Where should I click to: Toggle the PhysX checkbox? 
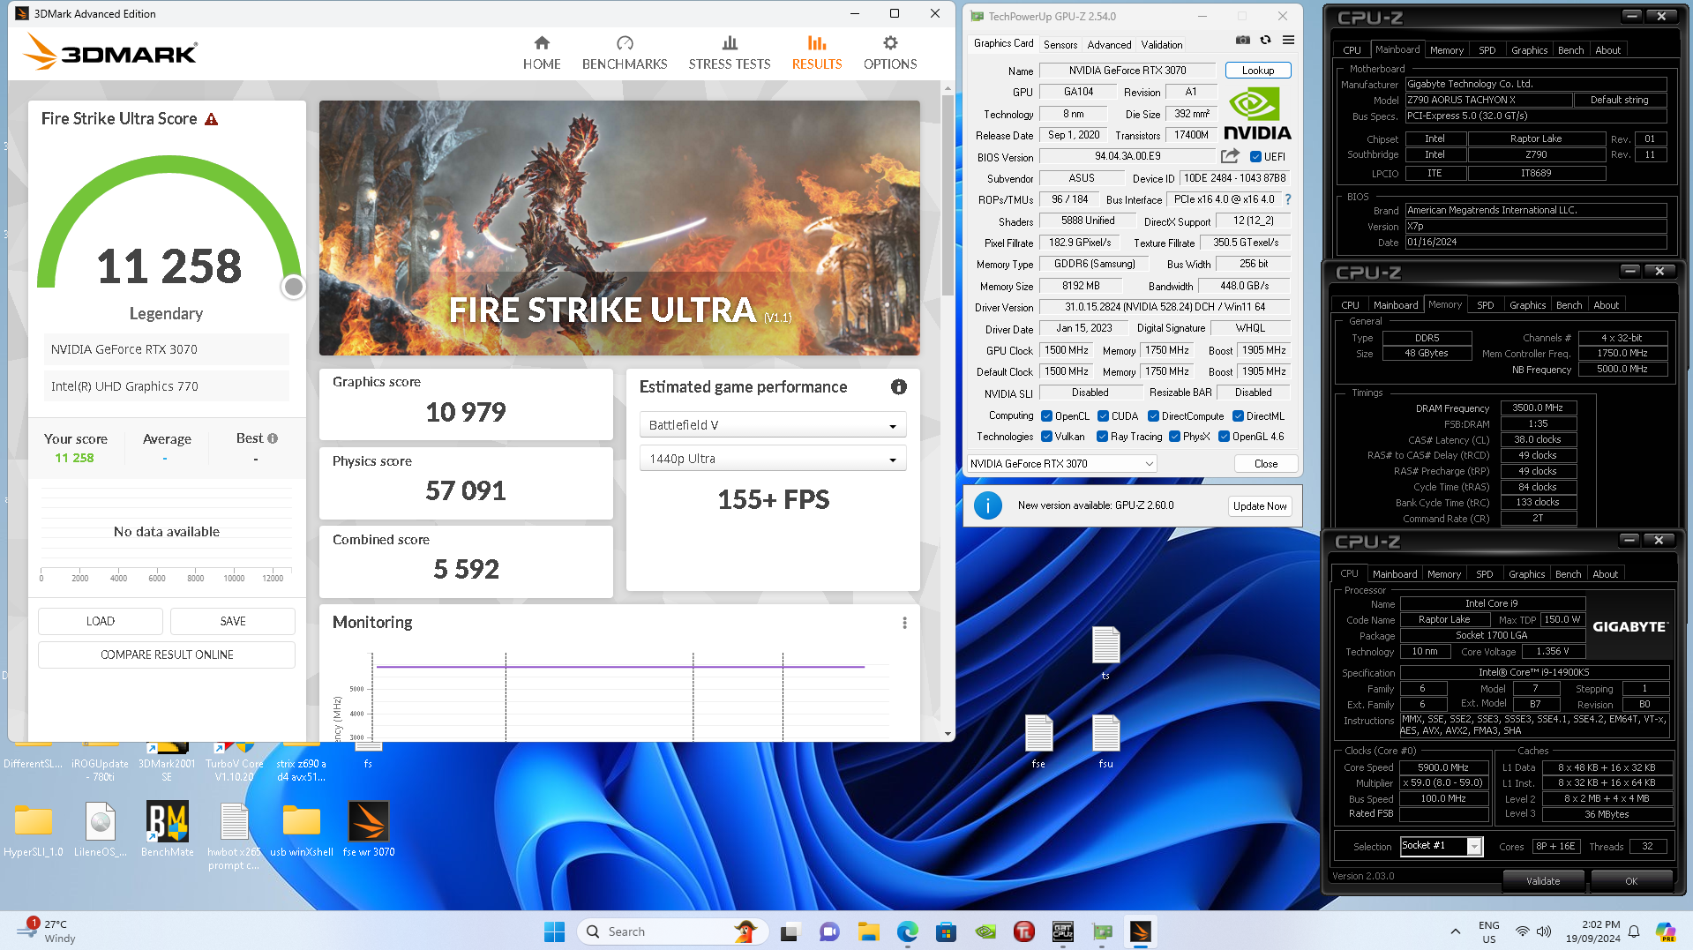1174,437
